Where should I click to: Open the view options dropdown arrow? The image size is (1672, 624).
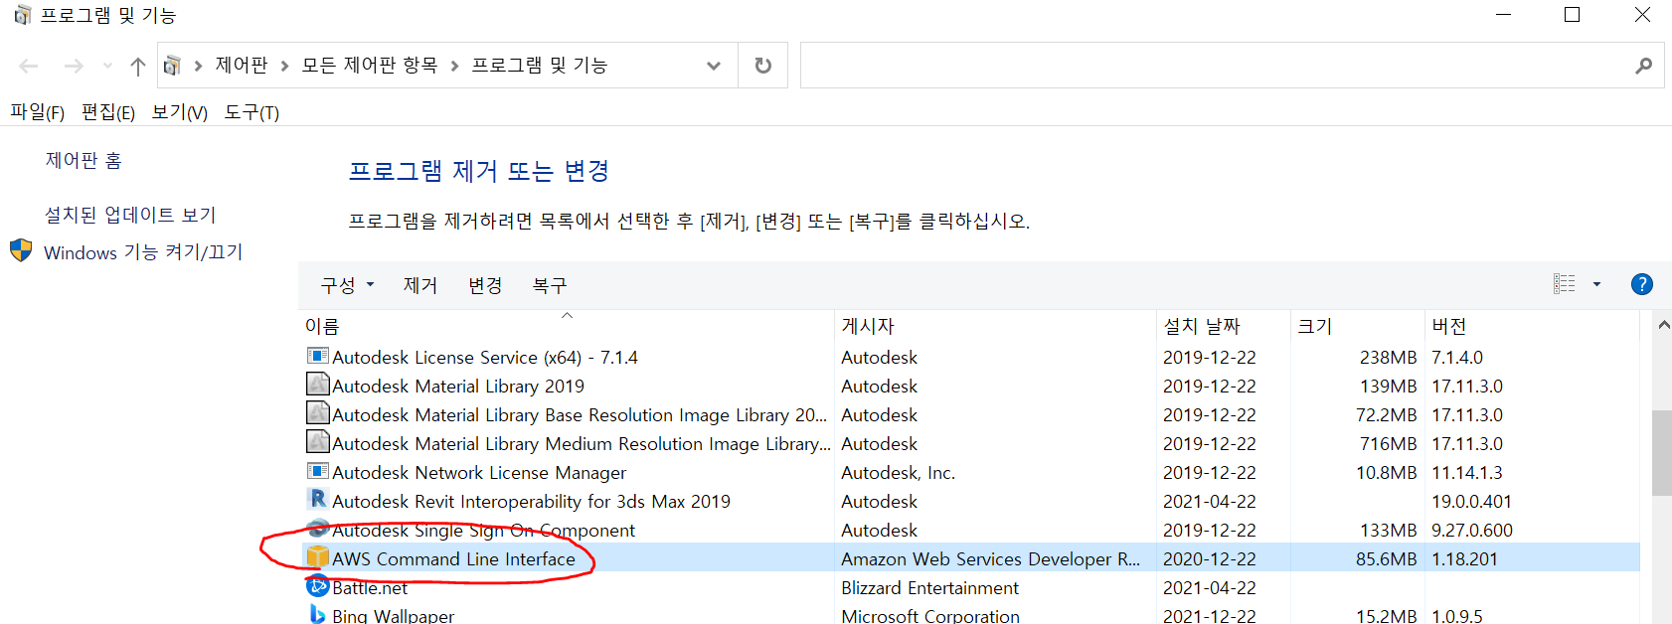point(1596,284)
